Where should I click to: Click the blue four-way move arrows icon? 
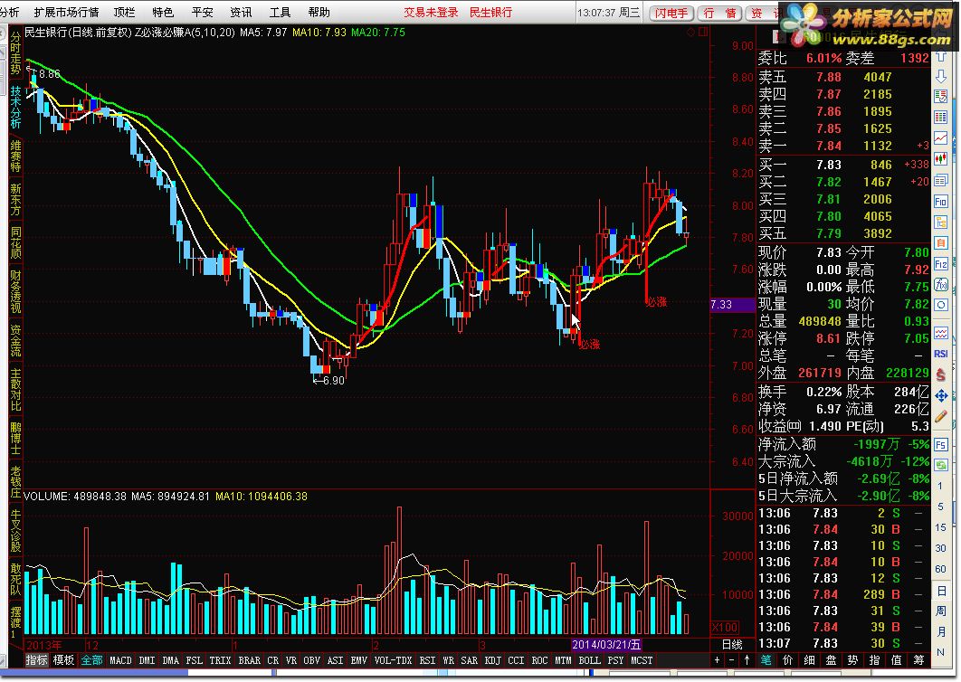coord(941,396)
